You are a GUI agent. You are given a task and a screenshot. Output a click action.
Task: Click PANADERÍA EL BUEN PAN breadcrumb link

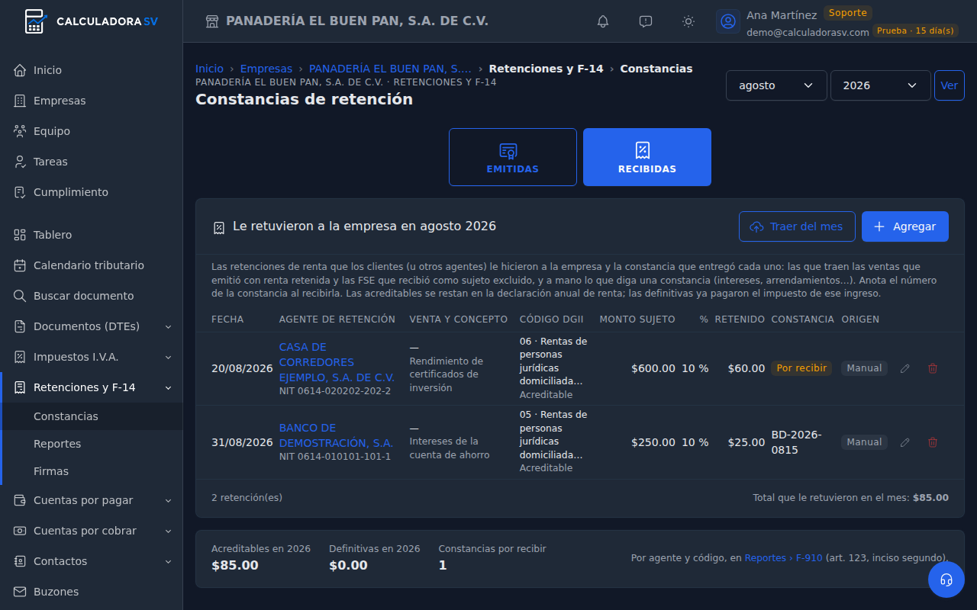[390, 69]
